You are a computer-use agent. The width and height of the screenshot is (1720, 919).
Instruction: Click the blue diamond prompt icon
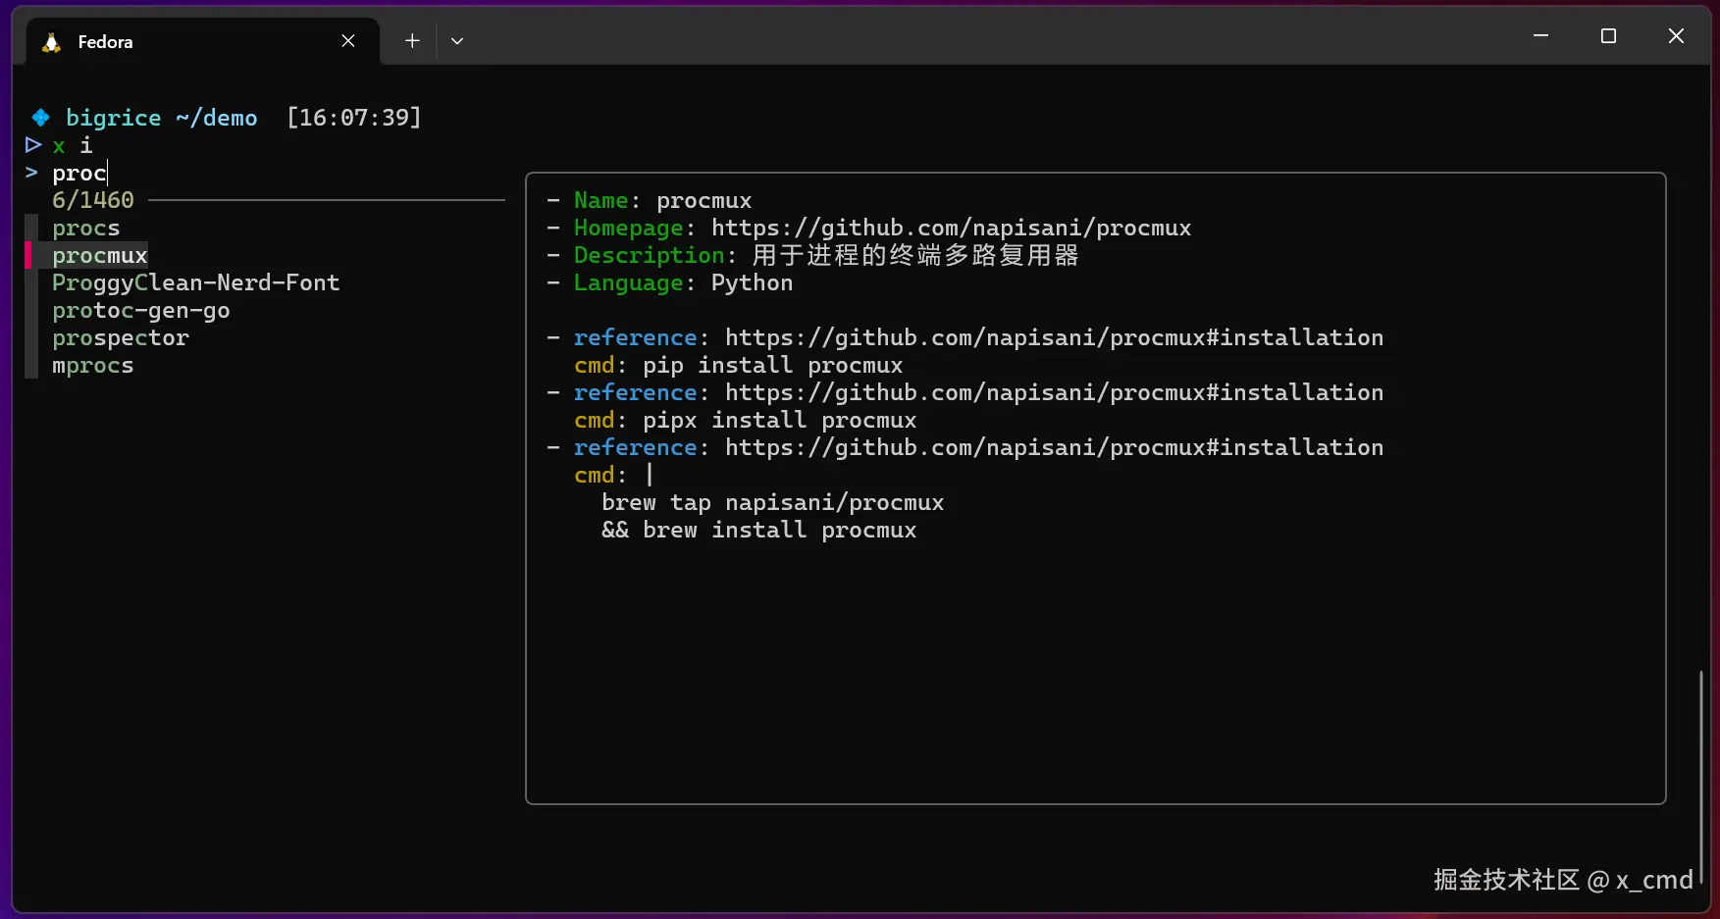[x=40, y=118]
